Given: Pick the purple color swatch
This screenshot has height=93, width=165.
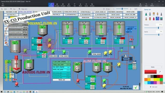Looking at the screenshot, I should (155, 83).
